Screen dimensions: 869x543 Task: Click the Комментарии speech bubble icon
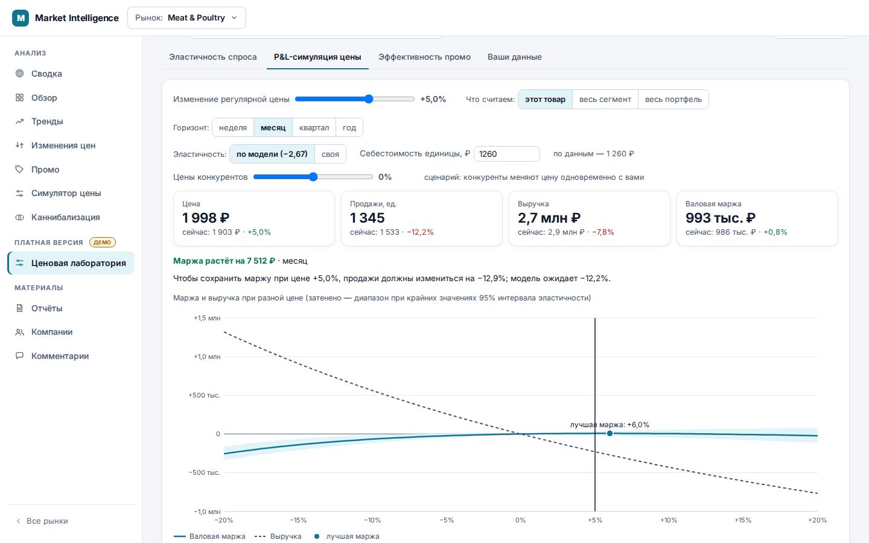[x=19, y=356]
